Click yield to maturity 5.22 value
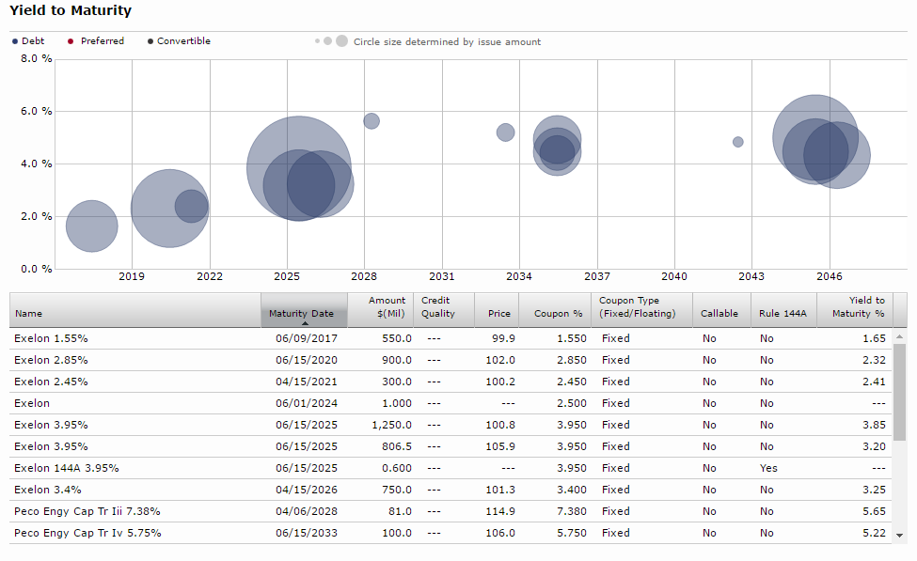 click(x=875, y=533)
